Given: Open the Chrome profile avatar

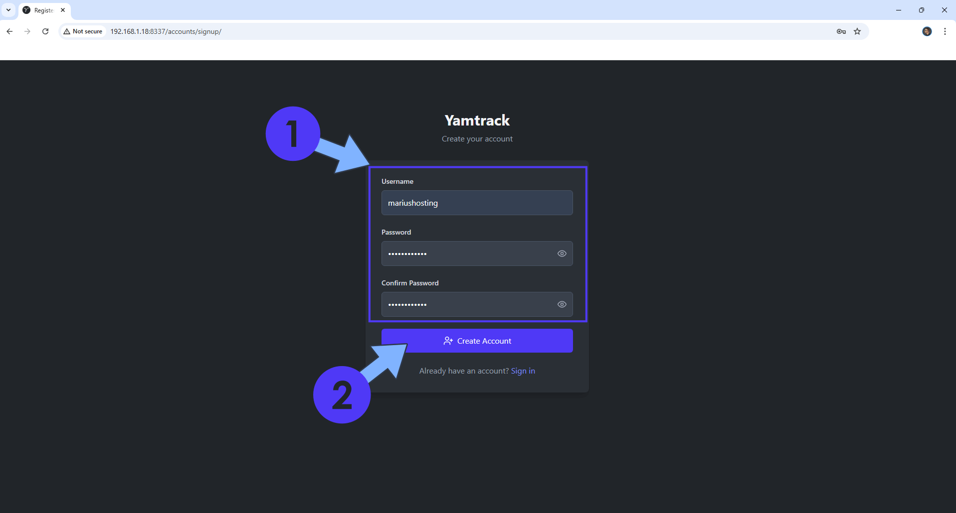Looking at the screenshot, I should (x=927, y=31).
